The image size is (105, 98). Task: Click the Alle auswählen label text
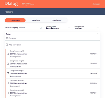click(15, 45)
